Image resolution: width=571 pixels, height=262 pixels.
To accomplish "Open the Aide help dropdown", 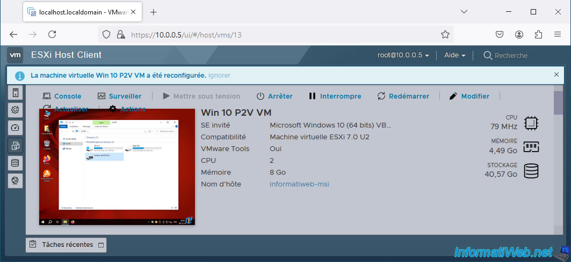I will 455,55.
